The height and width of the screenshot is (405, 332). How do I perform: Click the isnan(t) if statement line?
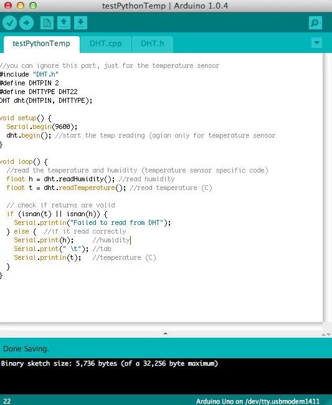57,214
